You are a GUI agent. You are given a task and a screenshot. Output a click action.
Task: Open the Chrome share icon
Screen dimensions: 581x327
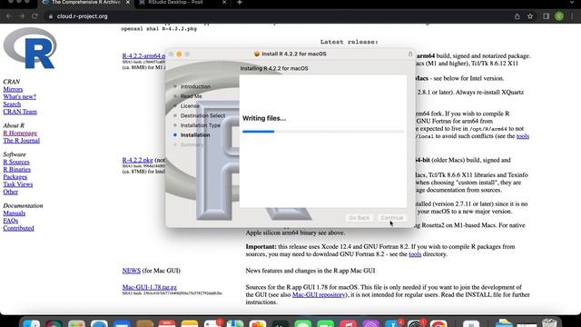point(517,16)
